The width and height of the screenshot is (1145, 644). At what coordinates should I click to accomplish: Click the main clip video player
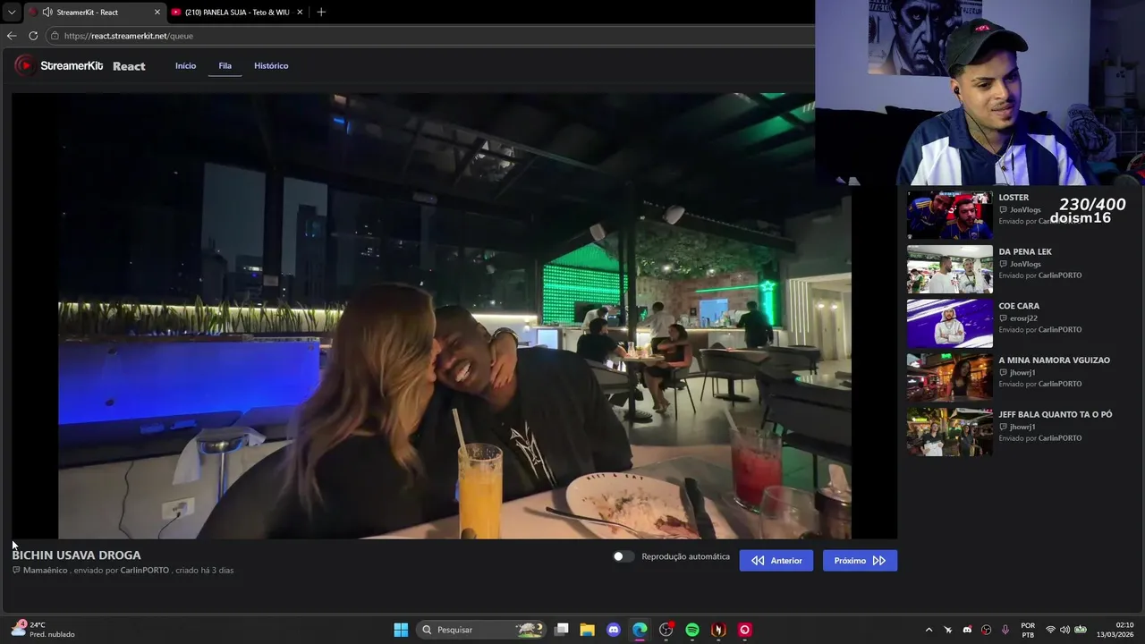[454, 316]
